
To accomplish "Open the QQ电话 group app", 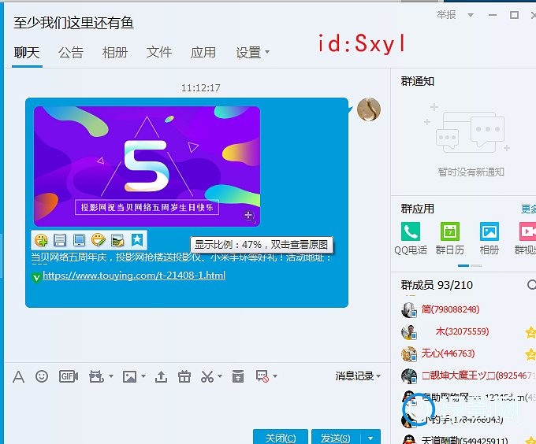I will tap(411, 239).
